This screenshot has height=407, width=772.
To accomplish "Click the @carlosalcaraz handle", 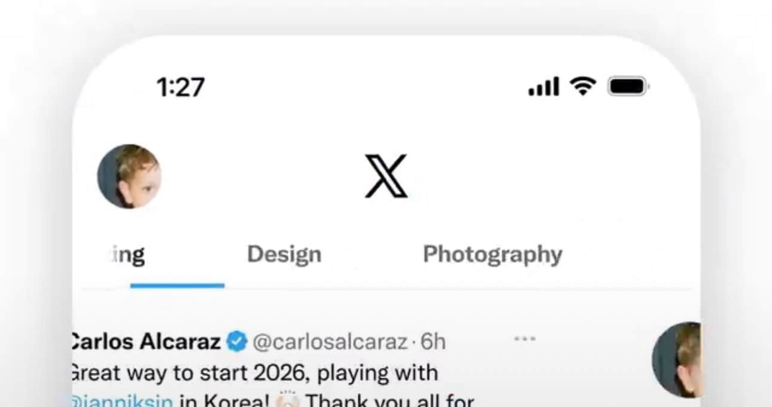I will (329, 342).
